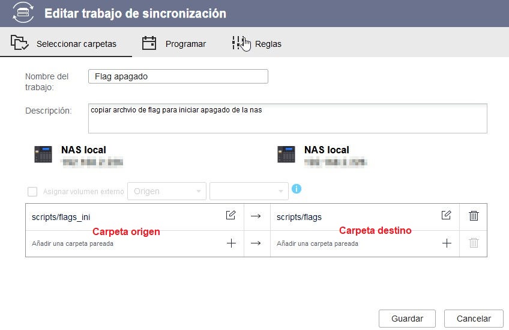The image size is (509, 330).
Task: Delete the scripts/flags_ini folder pair via trash icon
Action: (x=474, y=216)
